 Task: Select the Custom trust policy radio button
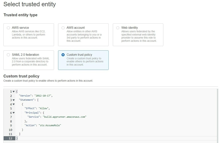click(63, 55)
